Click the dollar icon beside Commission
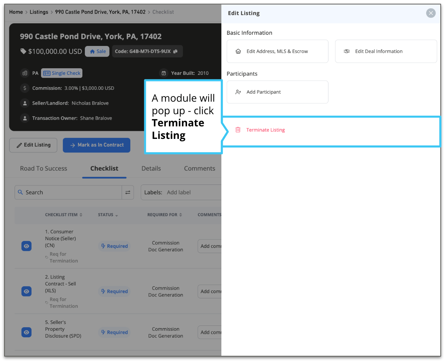Screen dimensions: 448x361 pyautogui.click(x=25, y=88)
